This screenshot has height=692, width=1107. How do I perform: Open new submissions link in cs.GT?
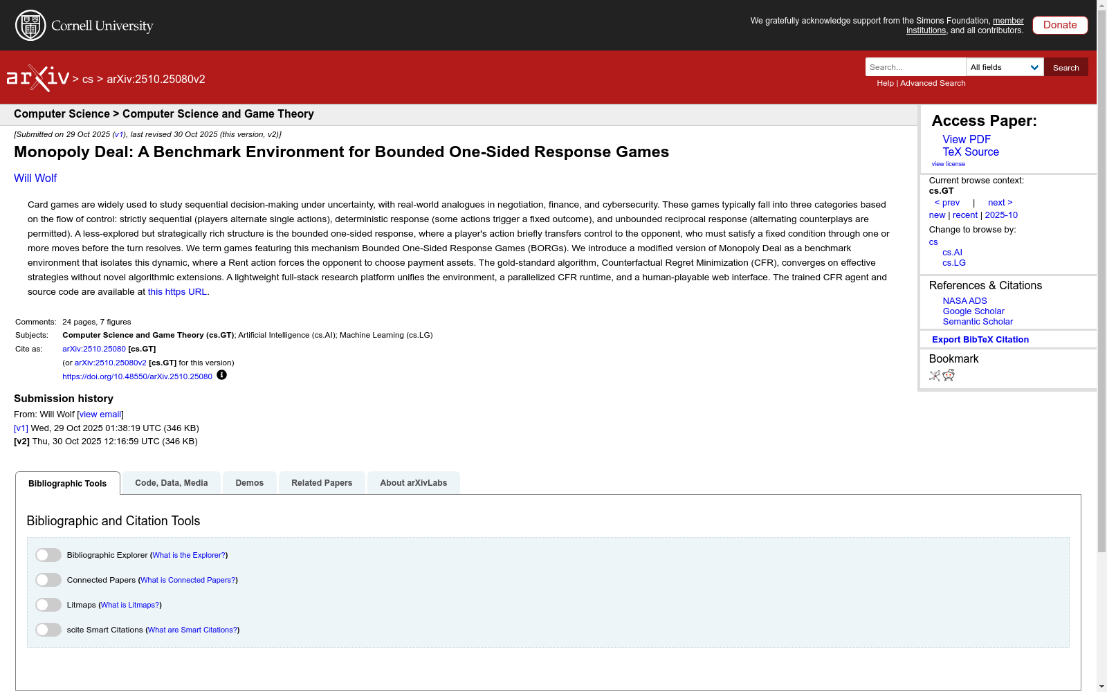click(937, 215)
